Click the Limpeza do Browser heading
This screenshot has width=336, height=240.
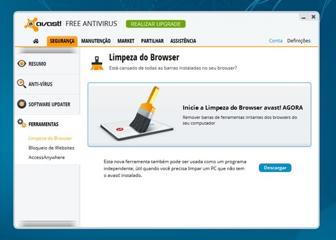(144, 57)
